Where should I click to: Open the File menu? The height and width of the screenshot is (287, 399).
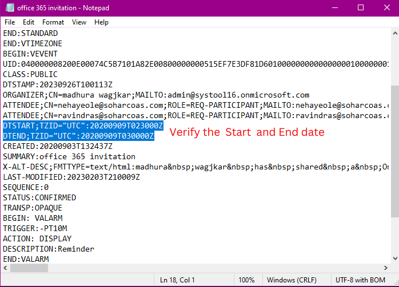[x=10, y=22]
